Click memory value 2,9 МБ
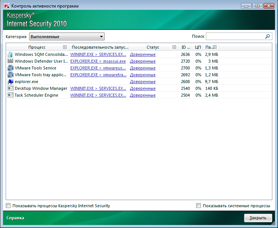Screen dimensions: 278x228 tap(212, 54)
